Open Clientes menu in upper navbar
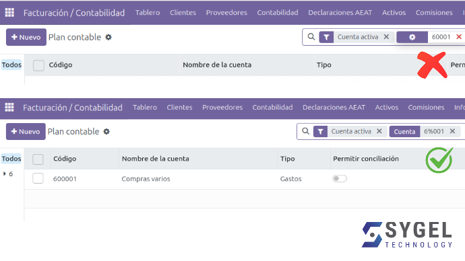 click(x=183, y=12)
